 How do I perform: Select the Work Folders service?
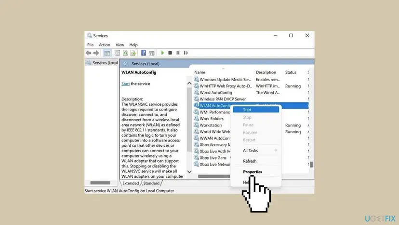212,119
